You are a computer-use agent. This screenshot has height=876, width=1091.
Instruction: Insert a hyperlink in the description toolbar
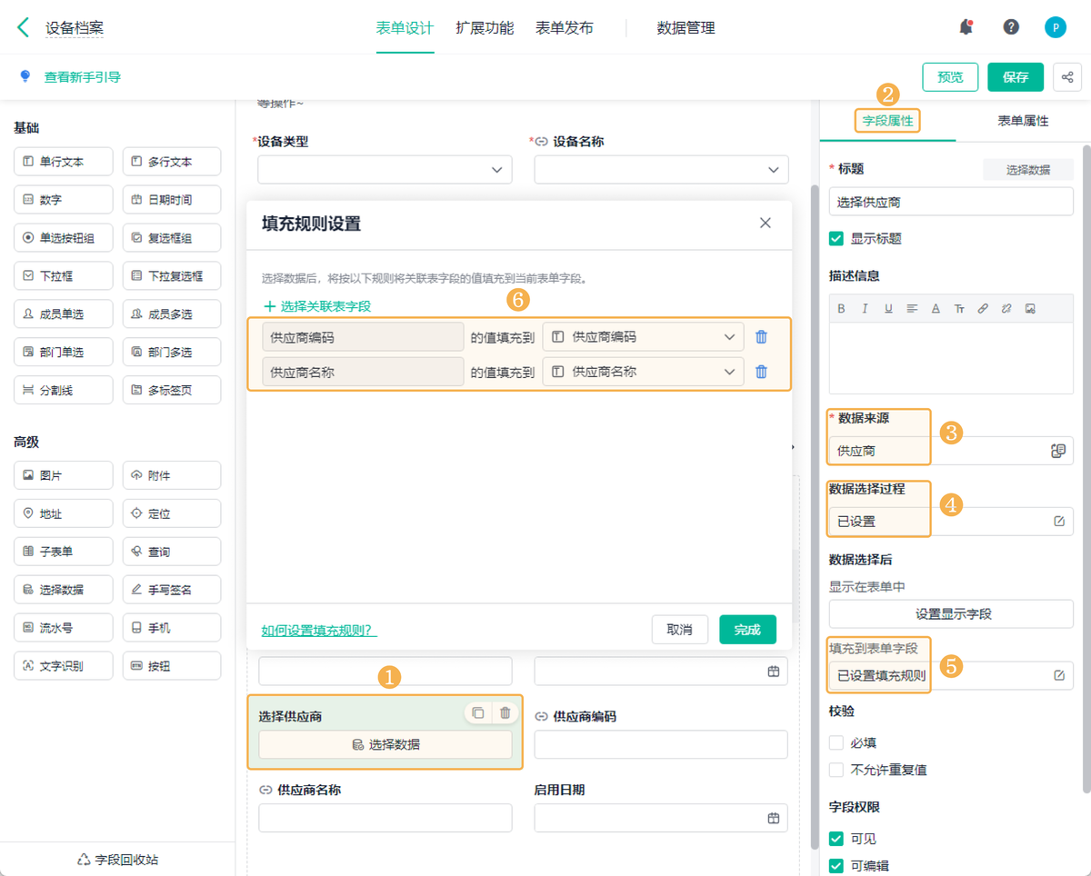[983, 308]
